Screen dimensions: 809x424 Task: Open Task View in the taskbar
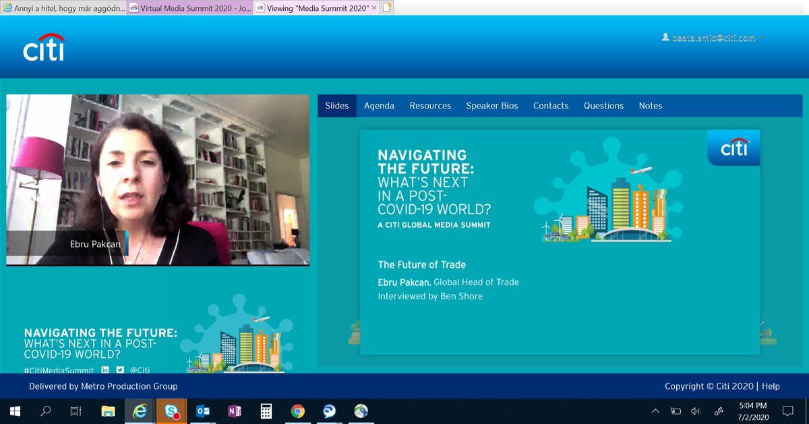pos(76,411)
